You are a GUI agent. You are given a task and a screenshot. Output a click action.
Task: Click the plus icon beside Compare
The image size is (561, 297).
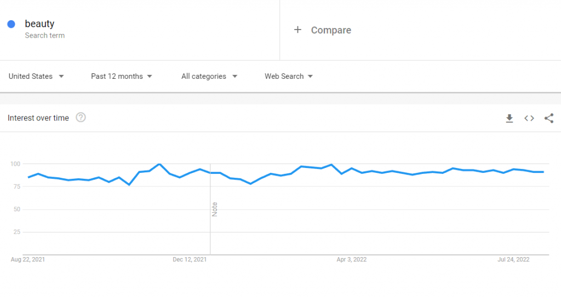[297, 30]
